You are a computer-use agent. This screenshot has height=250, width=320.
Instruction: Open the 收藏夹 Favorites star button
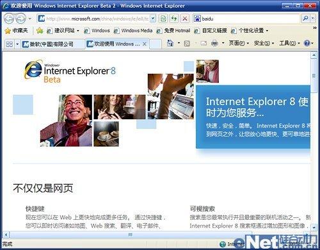pos(17,31)
